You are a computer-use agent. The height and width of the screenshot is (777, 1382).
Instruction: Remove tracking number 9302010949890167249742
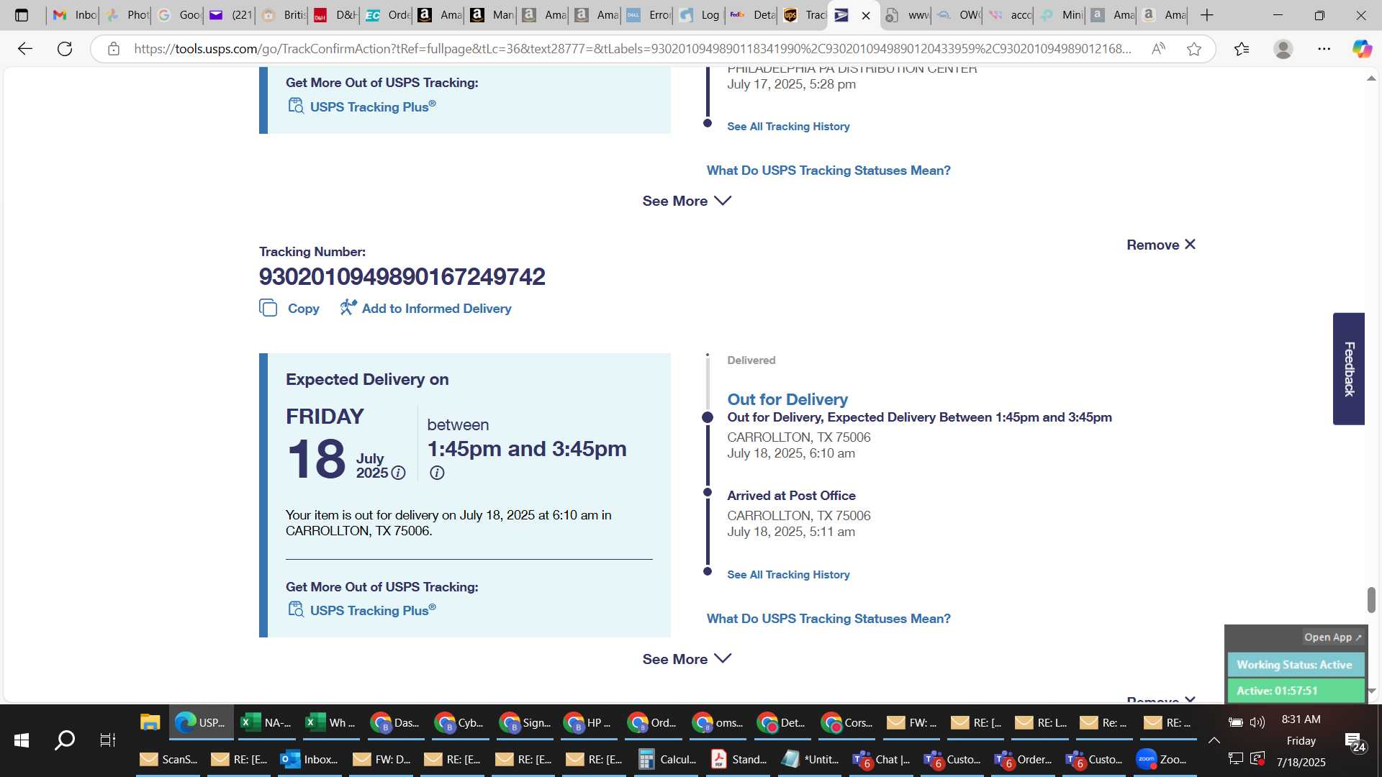point(1161,245)
